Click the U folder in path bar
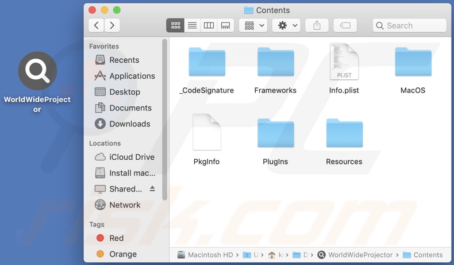Screen dimensions: 454x265 251,255
